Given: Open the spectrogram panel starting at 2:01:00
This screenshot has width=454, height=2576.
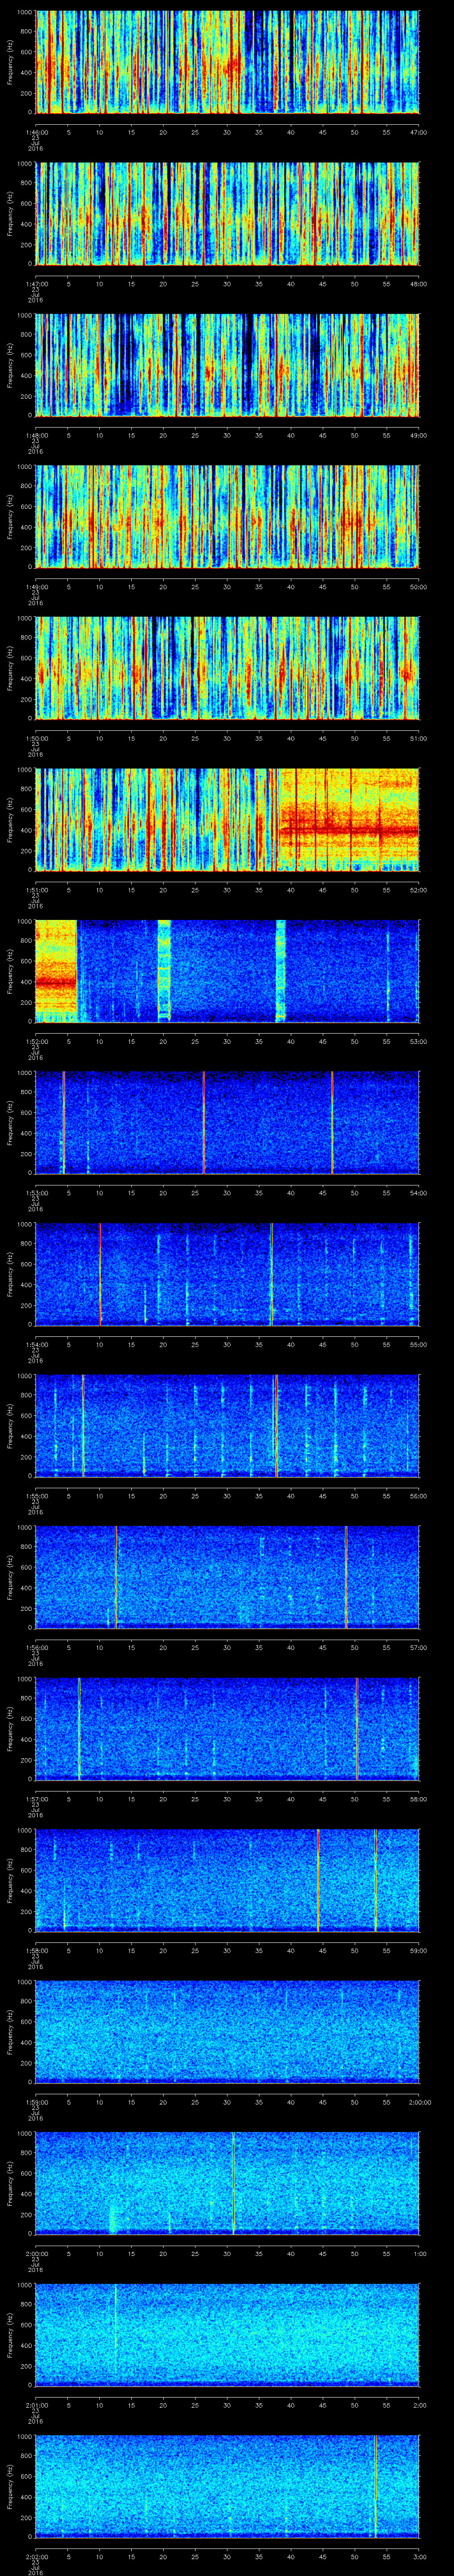Looking at the screenshot, I should [x=227, y=2334].
